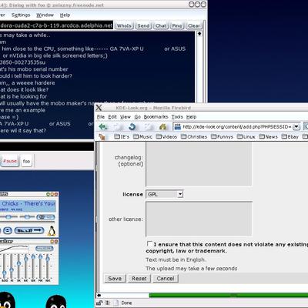Open Help menu in the IRC window
The height and width of the screenshot is (308, 308).
tap(65, 15)
